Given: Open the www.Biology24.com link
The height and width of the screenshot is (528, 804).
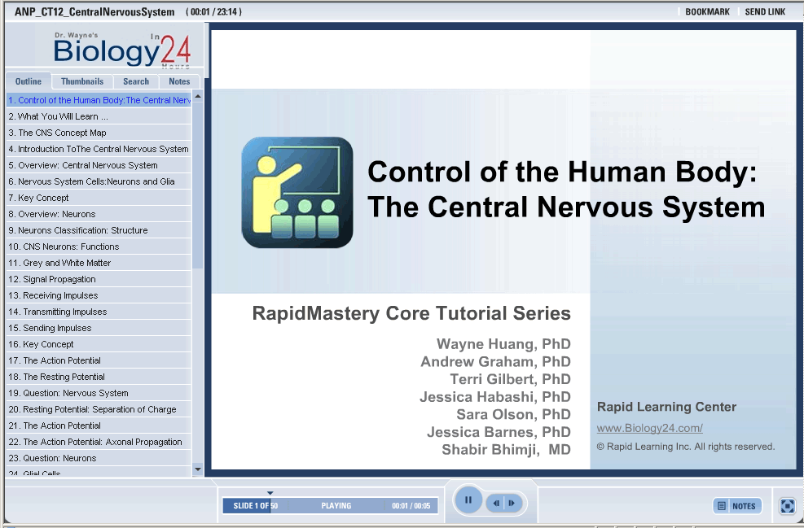Looking at the screenshot, I should (x=649, y=428).
